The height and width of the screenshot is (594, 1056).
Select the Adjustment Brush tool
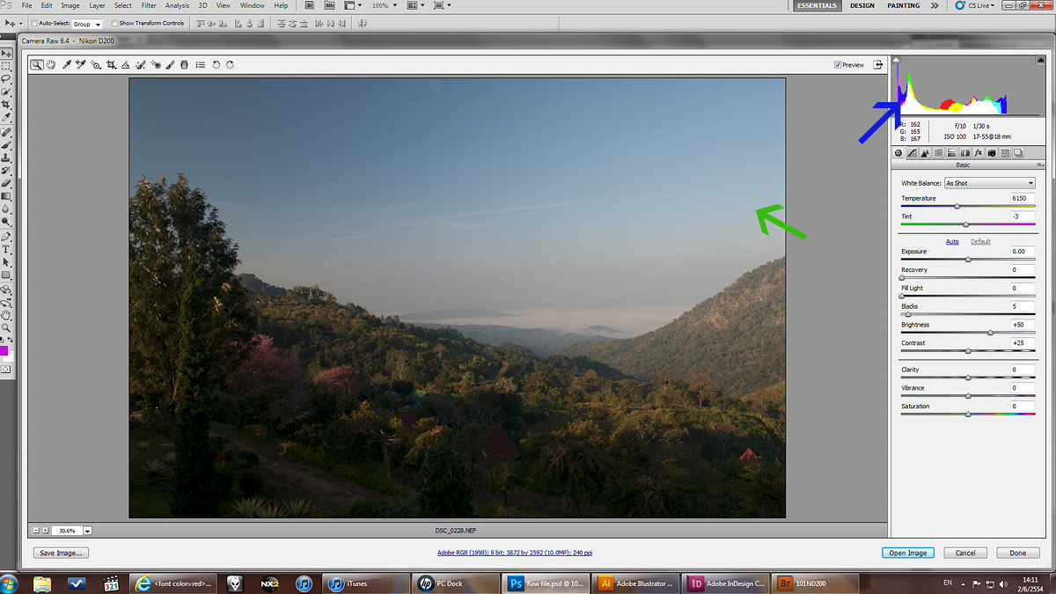(169, 64)
